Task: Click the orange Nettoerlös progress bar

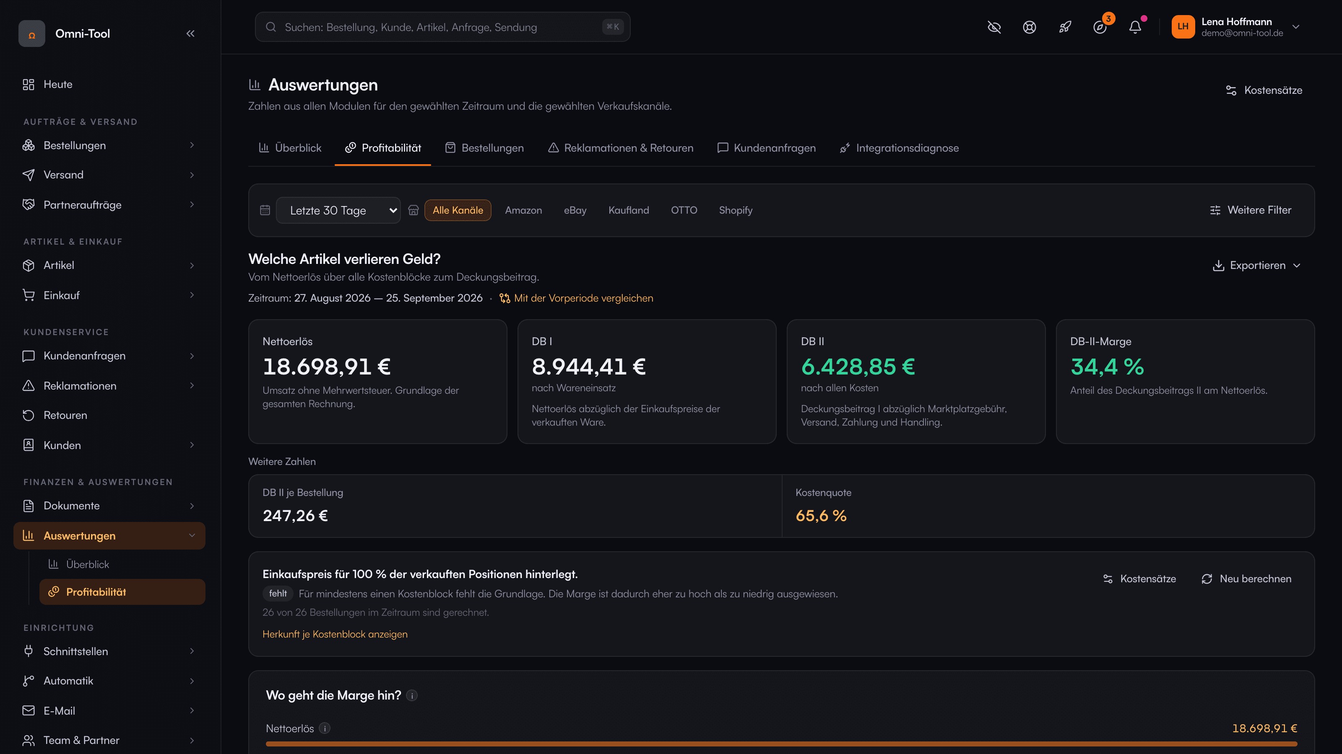Action: (x=781, y=744)
